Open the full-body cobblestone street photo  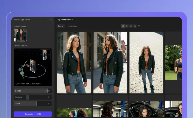point(146,62)
